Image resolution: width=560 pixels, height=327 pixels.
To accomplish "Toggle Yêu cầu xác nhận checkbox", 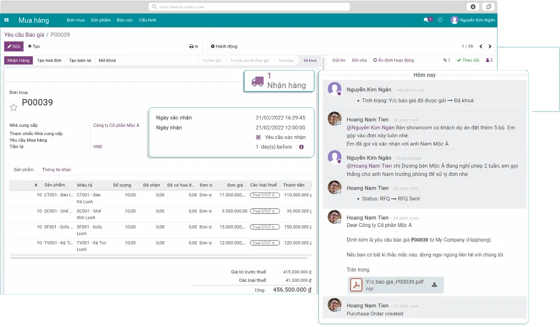I will (x=258, y=137).
